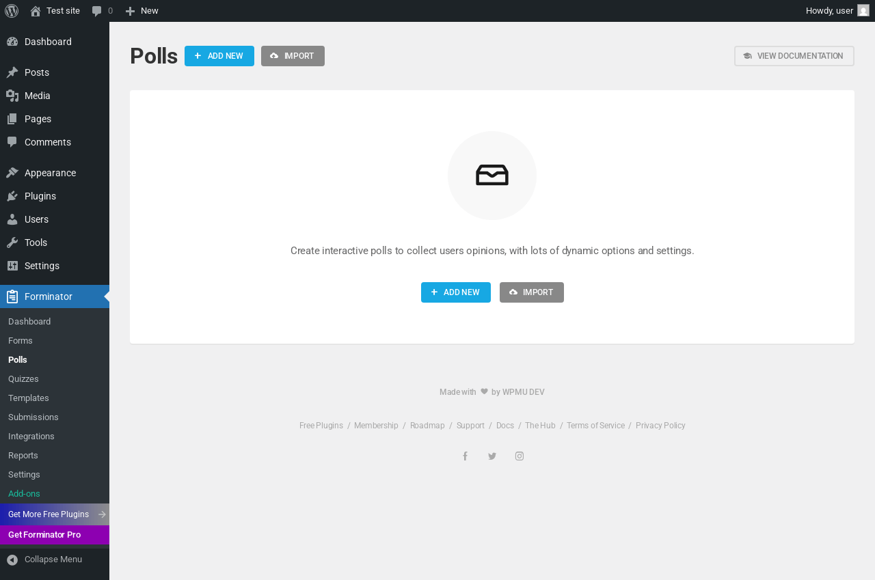Screen dimensions: 875x580
Task: Select Polls in Forminator submenu
Action: 18,360
